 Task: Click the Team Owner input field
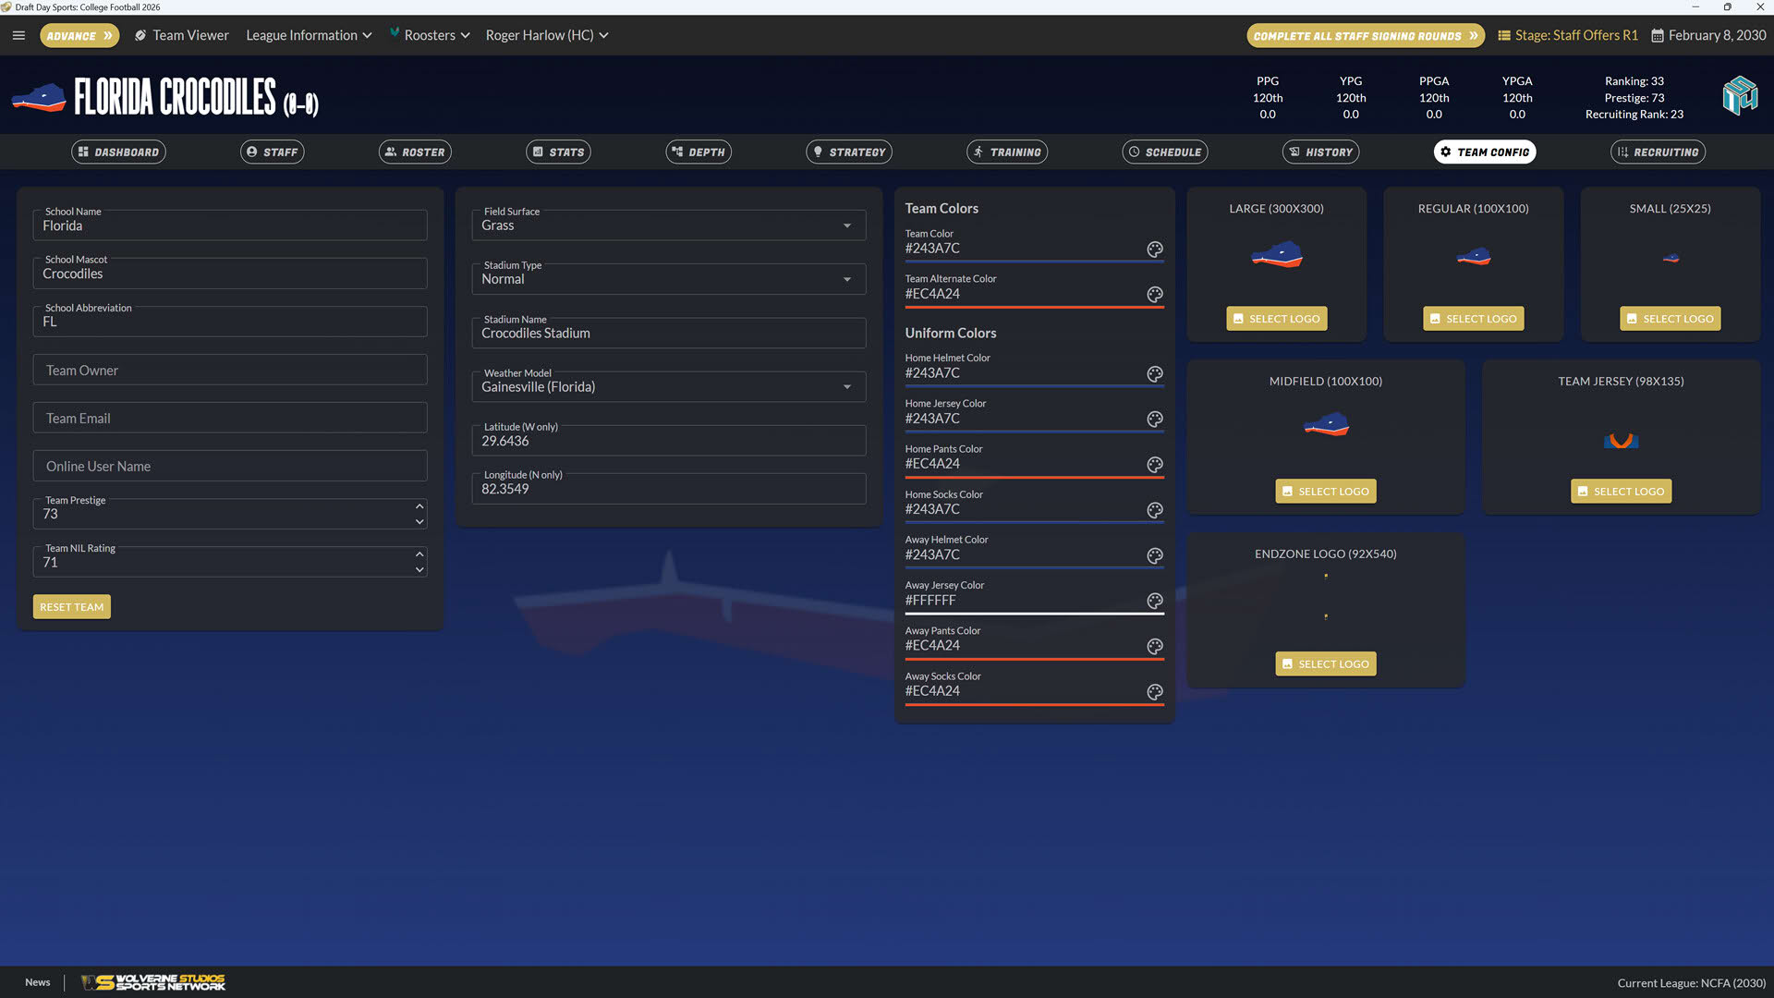point(230,370)
